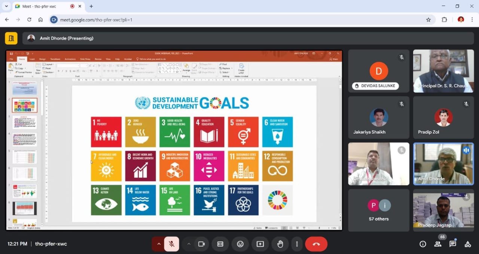Open a new Chrome tab
Image resolution: width=479 pixels, height=254 pixels.
(91, 6)
